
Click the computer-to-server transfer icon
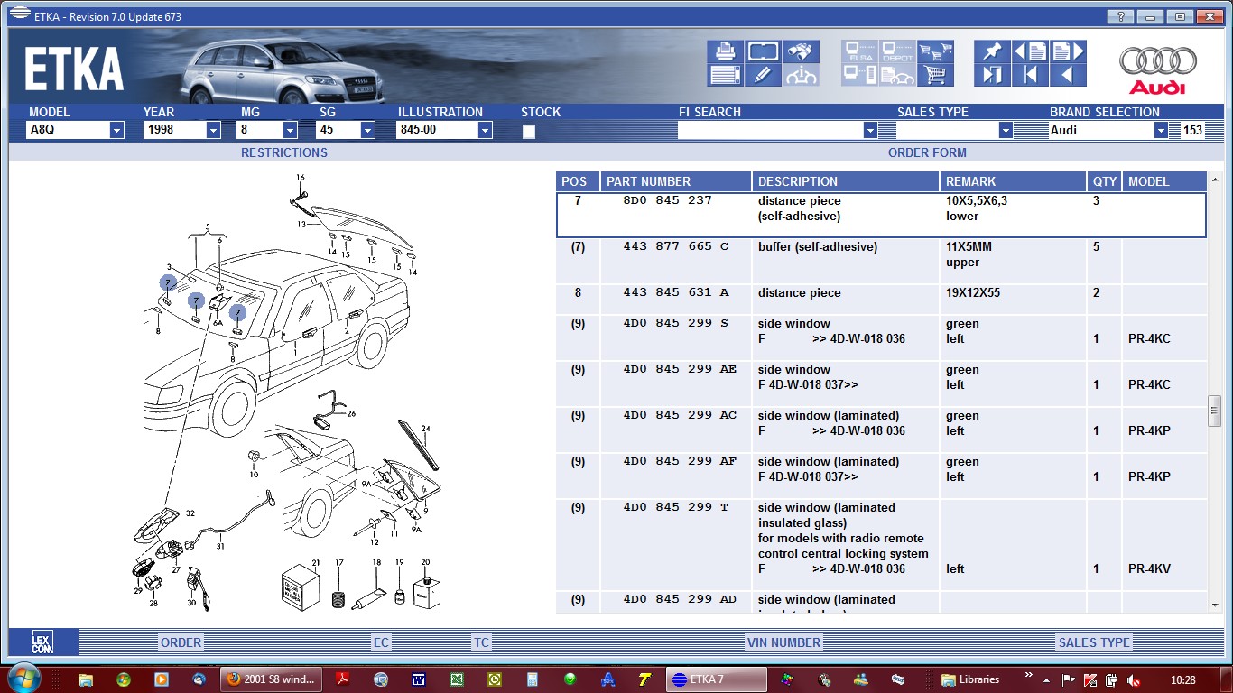860,75
